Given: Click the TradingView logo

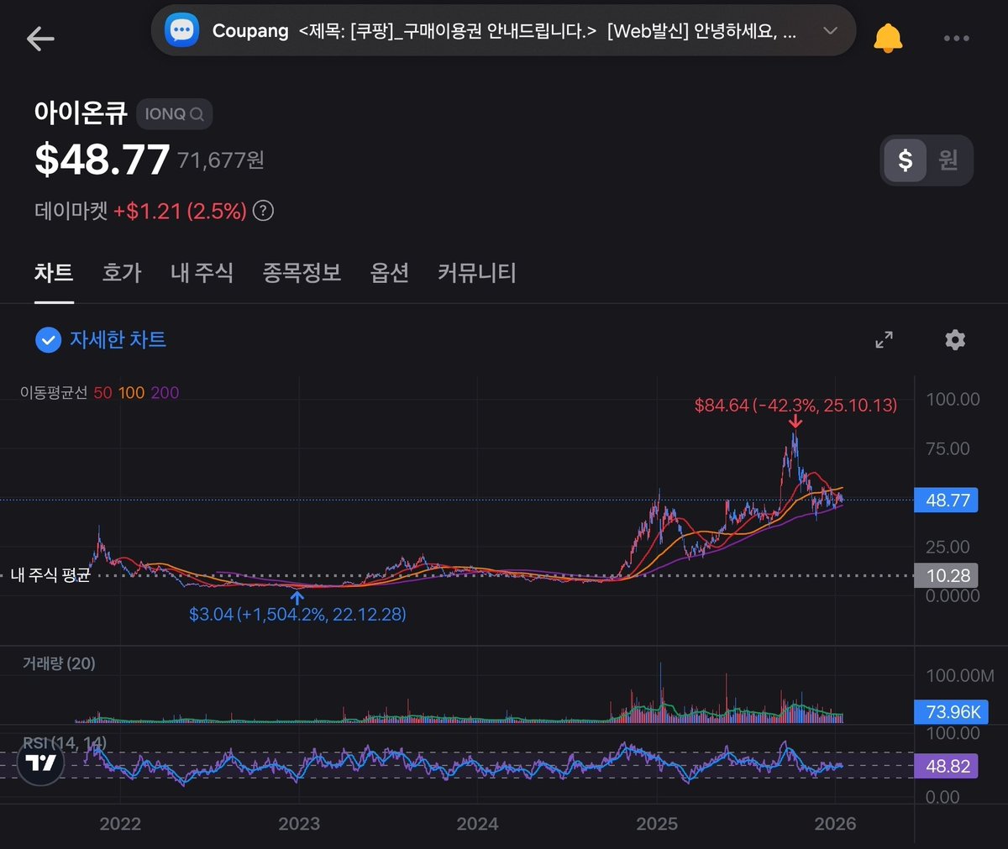Looking at the screenshot, I should point(39,764).
